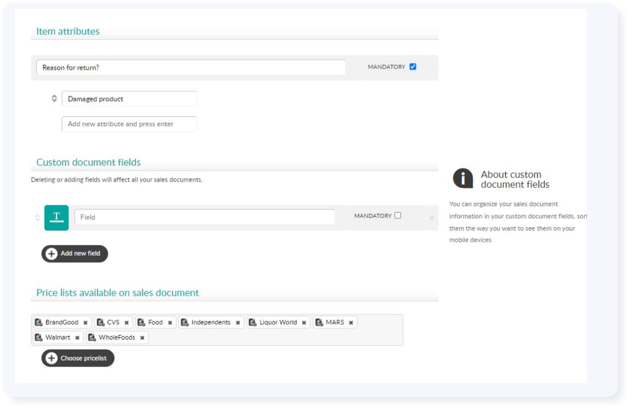
Task: Click Add new attribute input box
Action: [130, 124]
